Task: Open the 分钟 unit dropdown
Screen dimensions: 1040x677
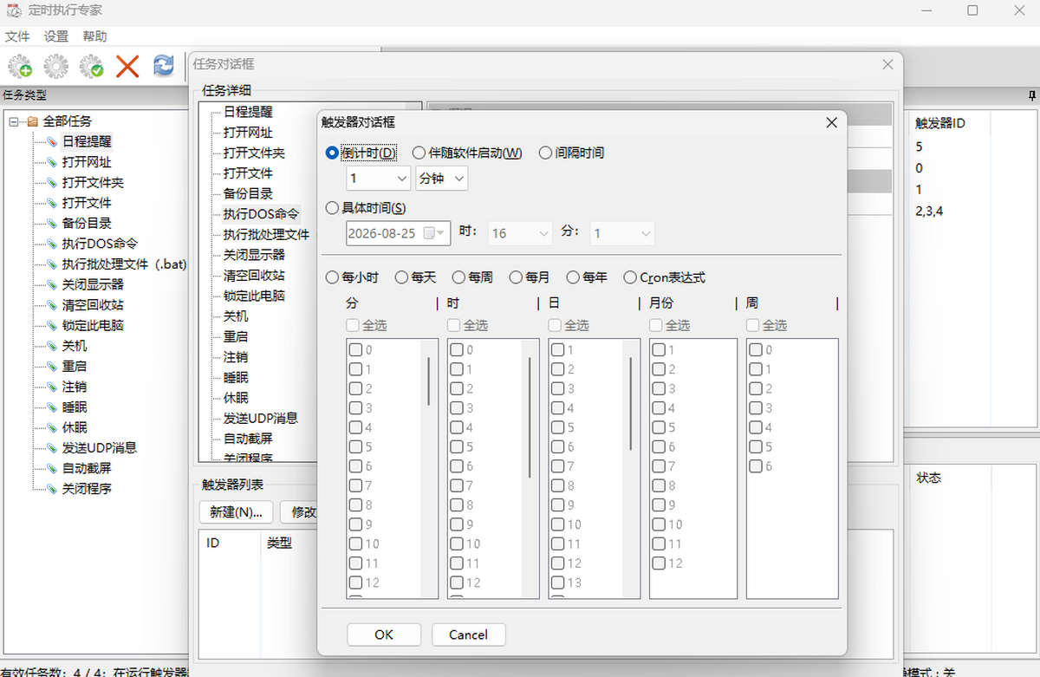Action: (x=442, y=179)
